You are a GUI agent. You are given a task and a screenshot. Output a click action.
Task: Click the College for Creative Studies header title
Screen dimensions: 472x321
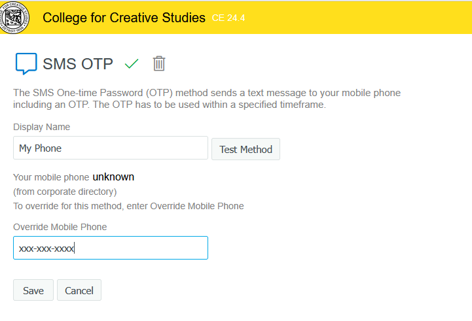point(124,17)
